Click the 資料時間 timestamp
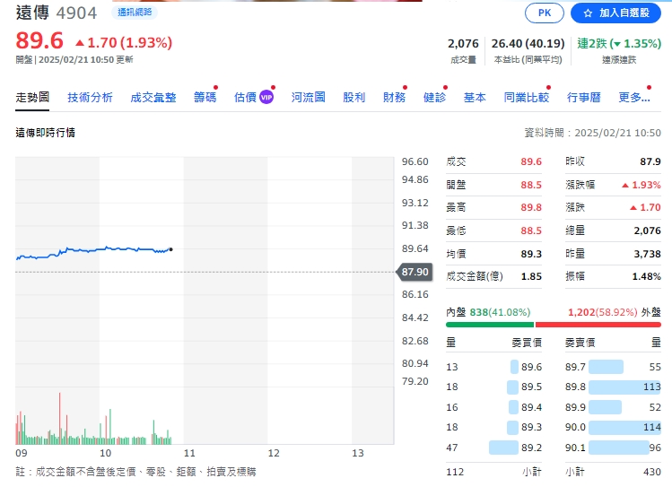This screenshot has width=672, height=487. 593,133
